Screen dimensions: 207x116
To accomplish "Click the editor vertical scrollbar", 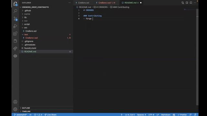I will pos(197,57).
